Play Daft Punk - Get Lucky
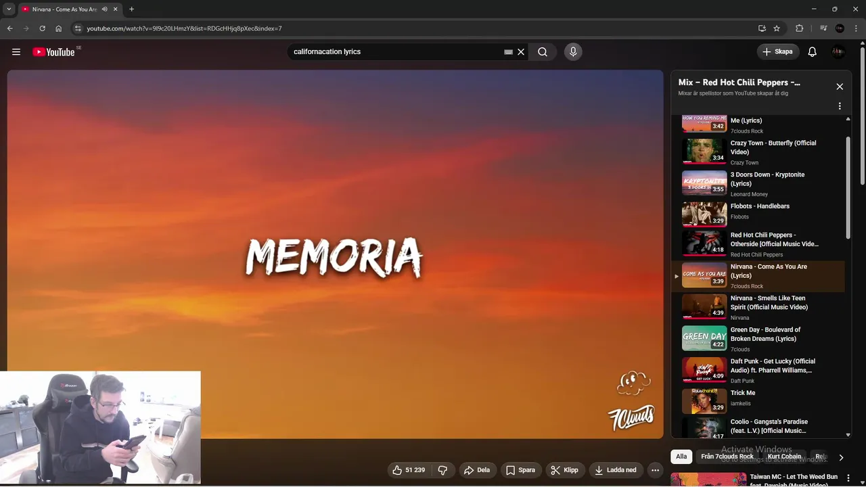Screen dimensions: 866x487 pyautogui.click(x=758, y=370)
